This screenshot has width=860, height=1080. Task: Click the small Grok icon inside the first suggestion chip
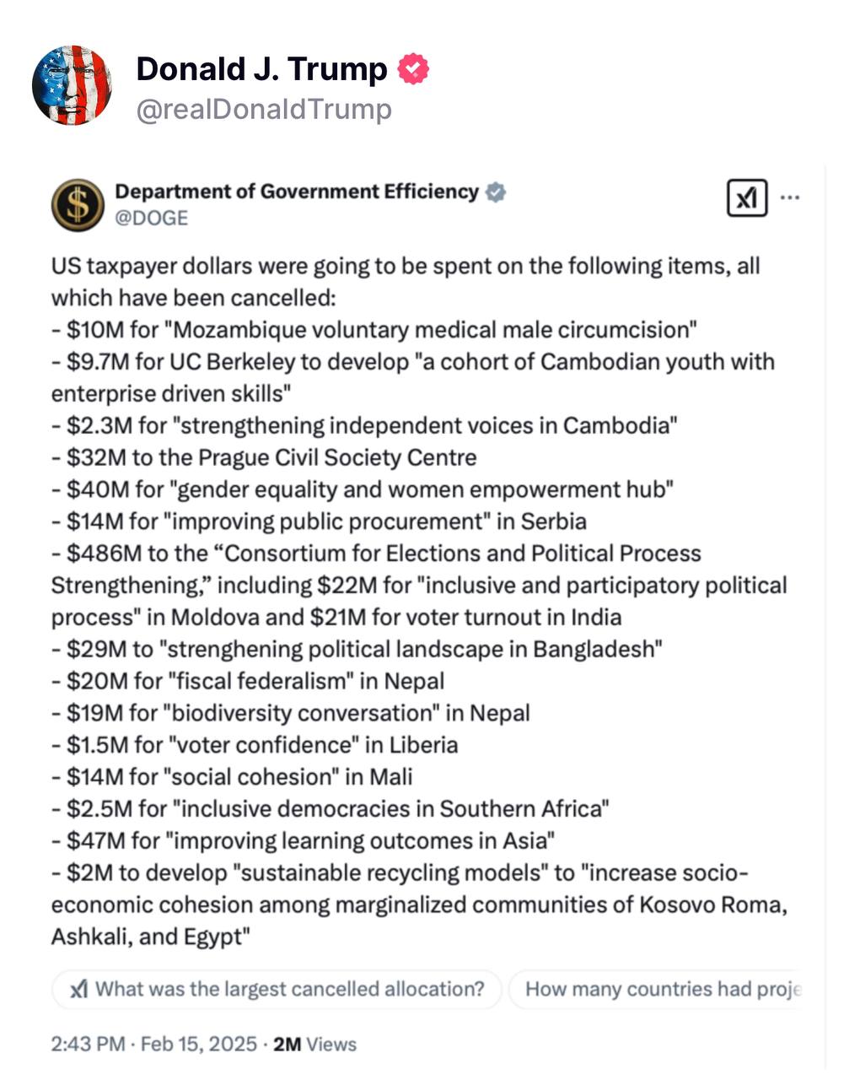[79, 989]
